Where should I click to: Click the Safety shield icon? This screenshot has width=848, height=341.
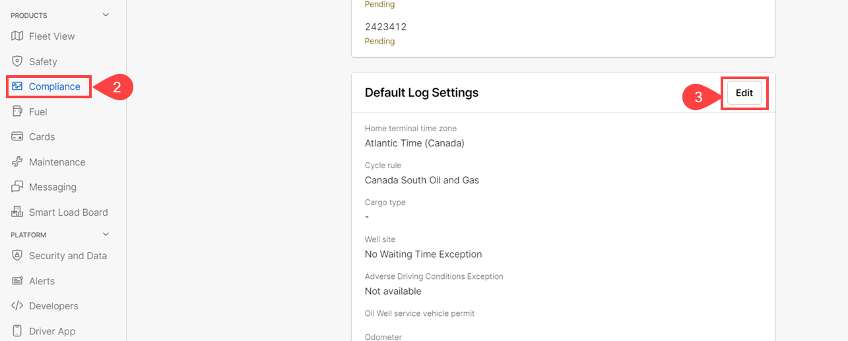click(x=18, y=61)
